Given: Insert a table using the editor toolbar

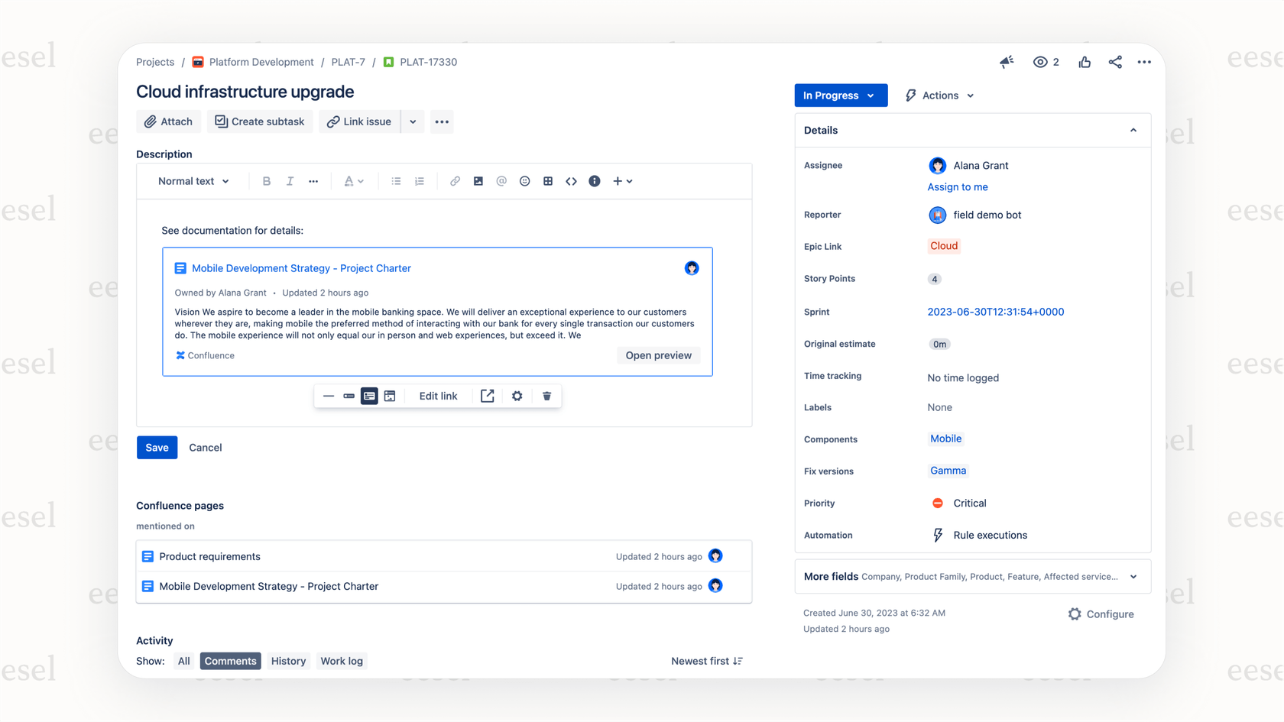Looking at the screenshot, I should click(x=548, y=181).
